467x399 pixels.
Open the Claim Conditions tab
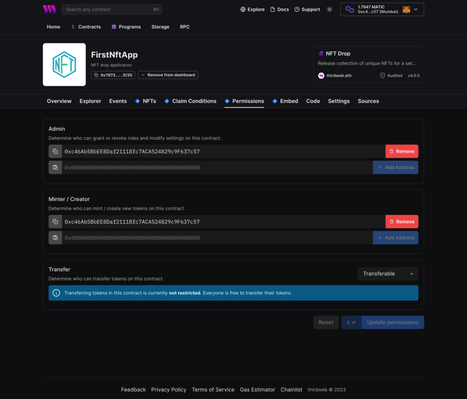(x=190, y=101)
